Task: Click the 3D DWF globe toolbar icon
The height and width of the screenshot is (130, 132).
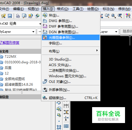Action: pos(37,16)
